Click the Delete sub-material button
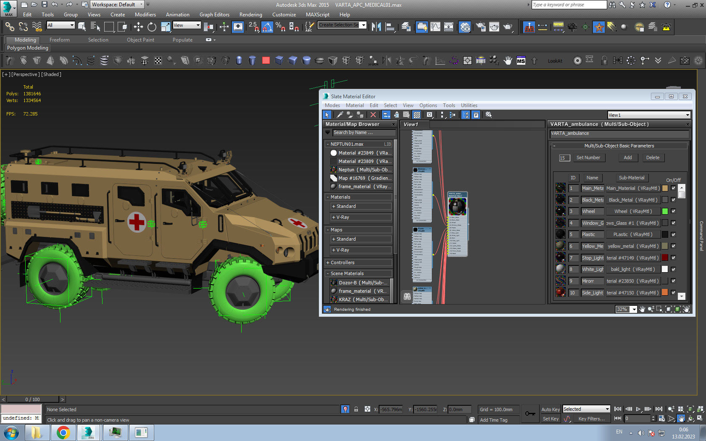706x441 pixels. (x=653, y=157)
